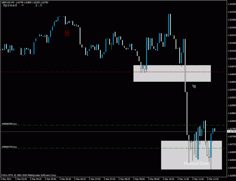Image resolution: width=236 pixels, height=181 pixels.
Task: Click the 1.62585 price axis label
Action: (232, 175)
